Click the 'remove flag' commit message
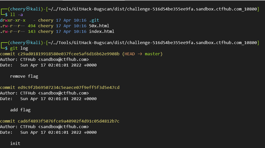Viewport: 265px width, 148px height. 24,76
